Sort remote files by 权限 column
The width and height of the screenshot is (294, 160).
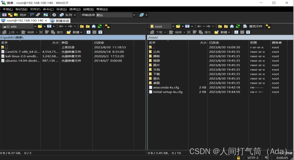(260, 43)
